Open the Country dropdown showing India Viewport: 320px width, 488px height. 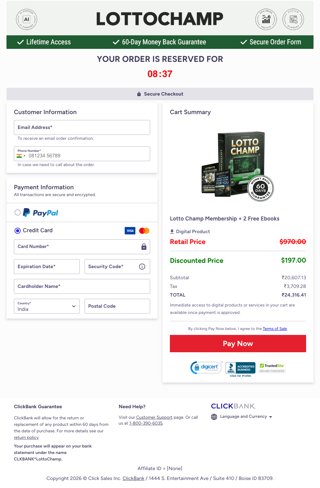[47, 306]
